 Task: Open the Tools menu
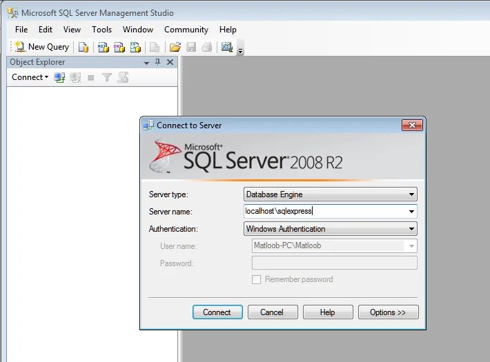point(101,30)
